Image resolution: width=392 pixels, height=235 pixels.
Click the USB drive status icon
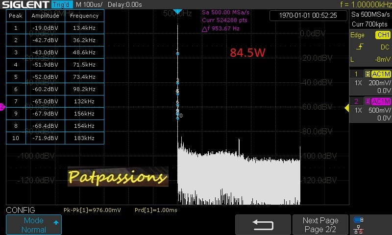click(359, 220)
